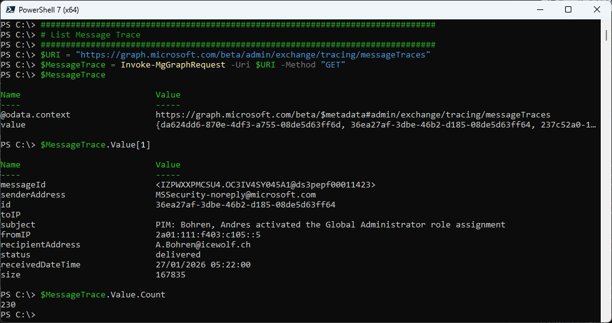
Task: Click the MSSecurity-noreply@microsoft.com sender address
Action: 236,195
